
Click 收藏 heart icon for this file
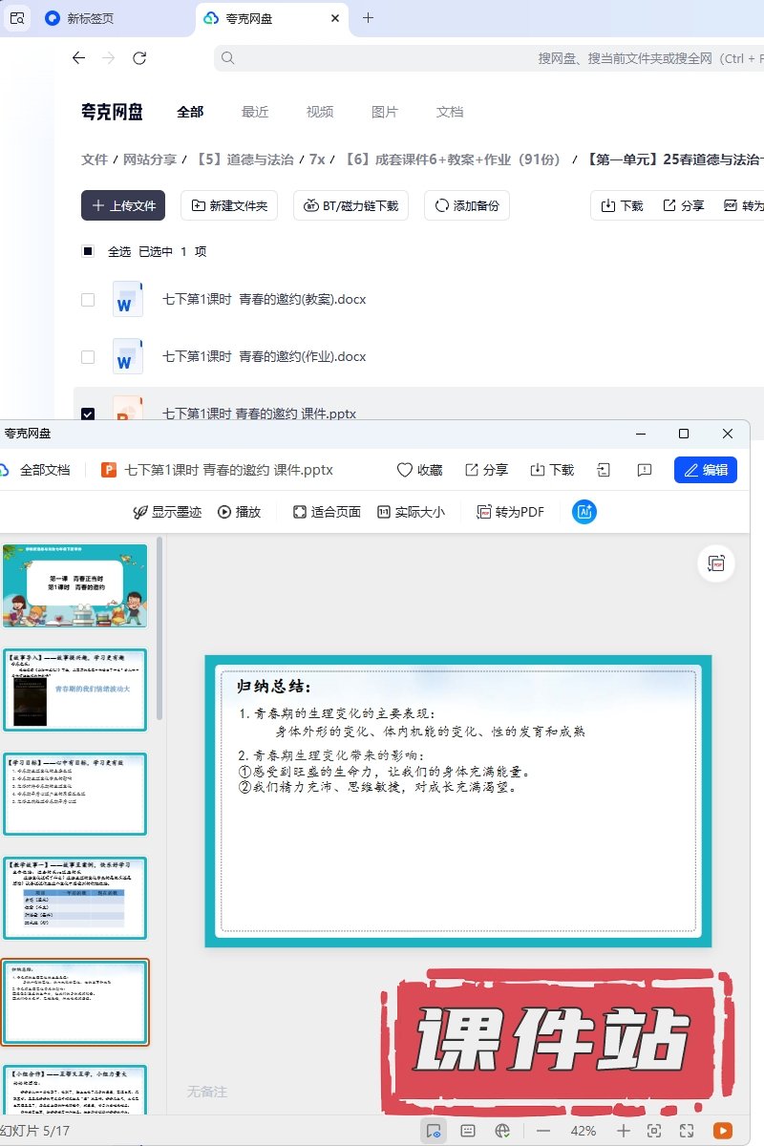420,470
